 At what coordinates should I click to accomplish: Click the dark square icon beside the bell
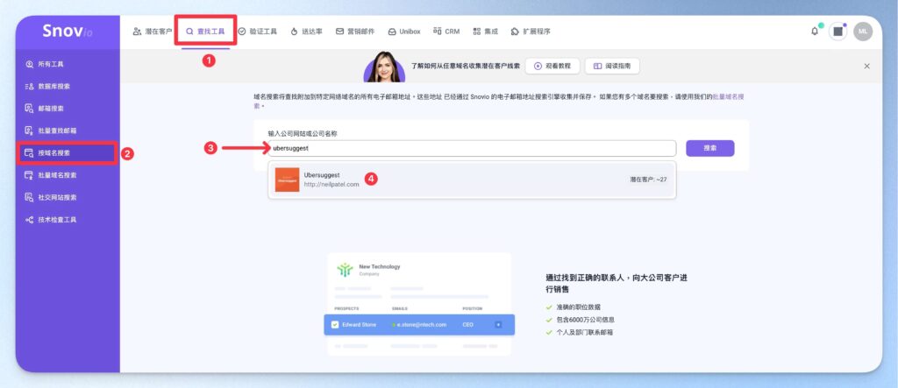(837, 32)
